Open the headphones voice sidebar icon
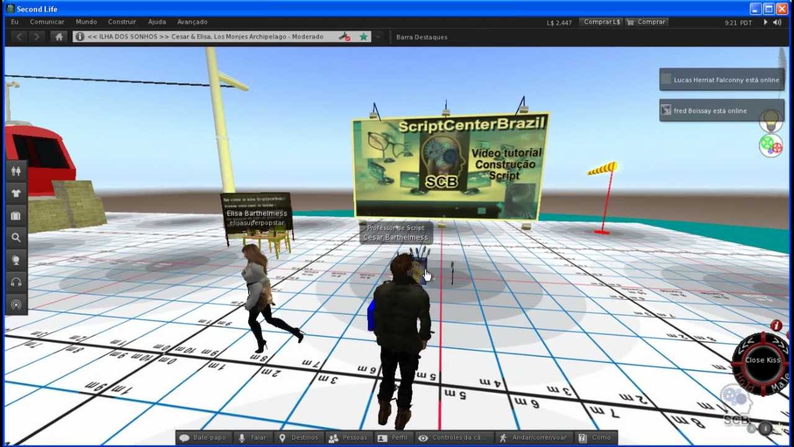This screenshot has height=447, width=794. pyautogui.click(x=16, y=282)
